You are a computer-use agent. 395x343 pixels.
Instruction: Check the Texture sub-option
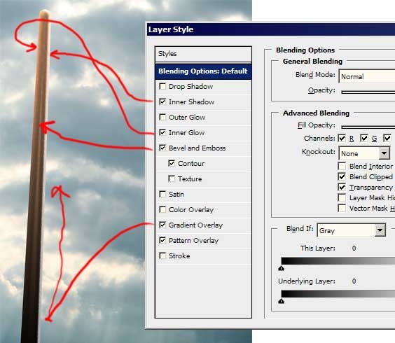[x=172, y=179]
